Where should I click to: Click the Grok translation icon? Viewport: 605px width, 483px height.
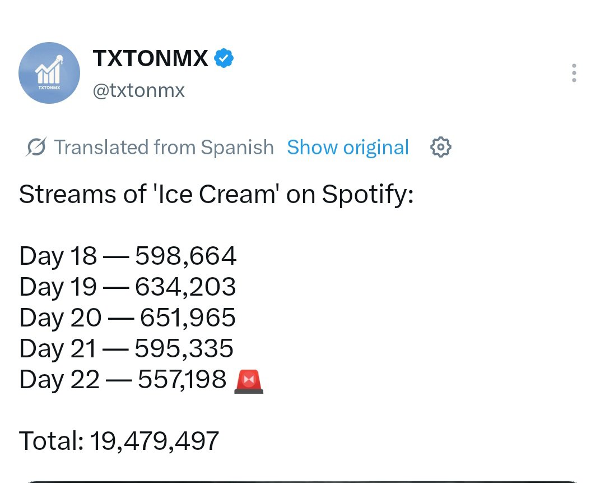click(36, 147)
